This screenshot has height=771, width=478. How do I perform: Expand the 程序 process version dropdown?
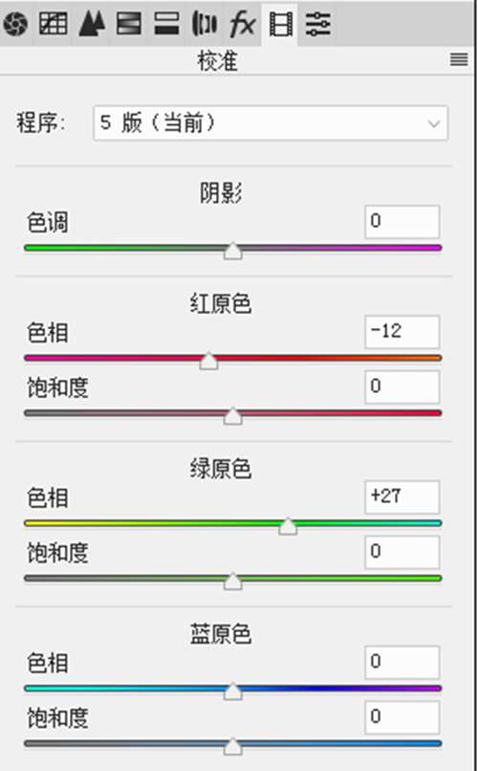pyautogui.click(x=271, y=123)
